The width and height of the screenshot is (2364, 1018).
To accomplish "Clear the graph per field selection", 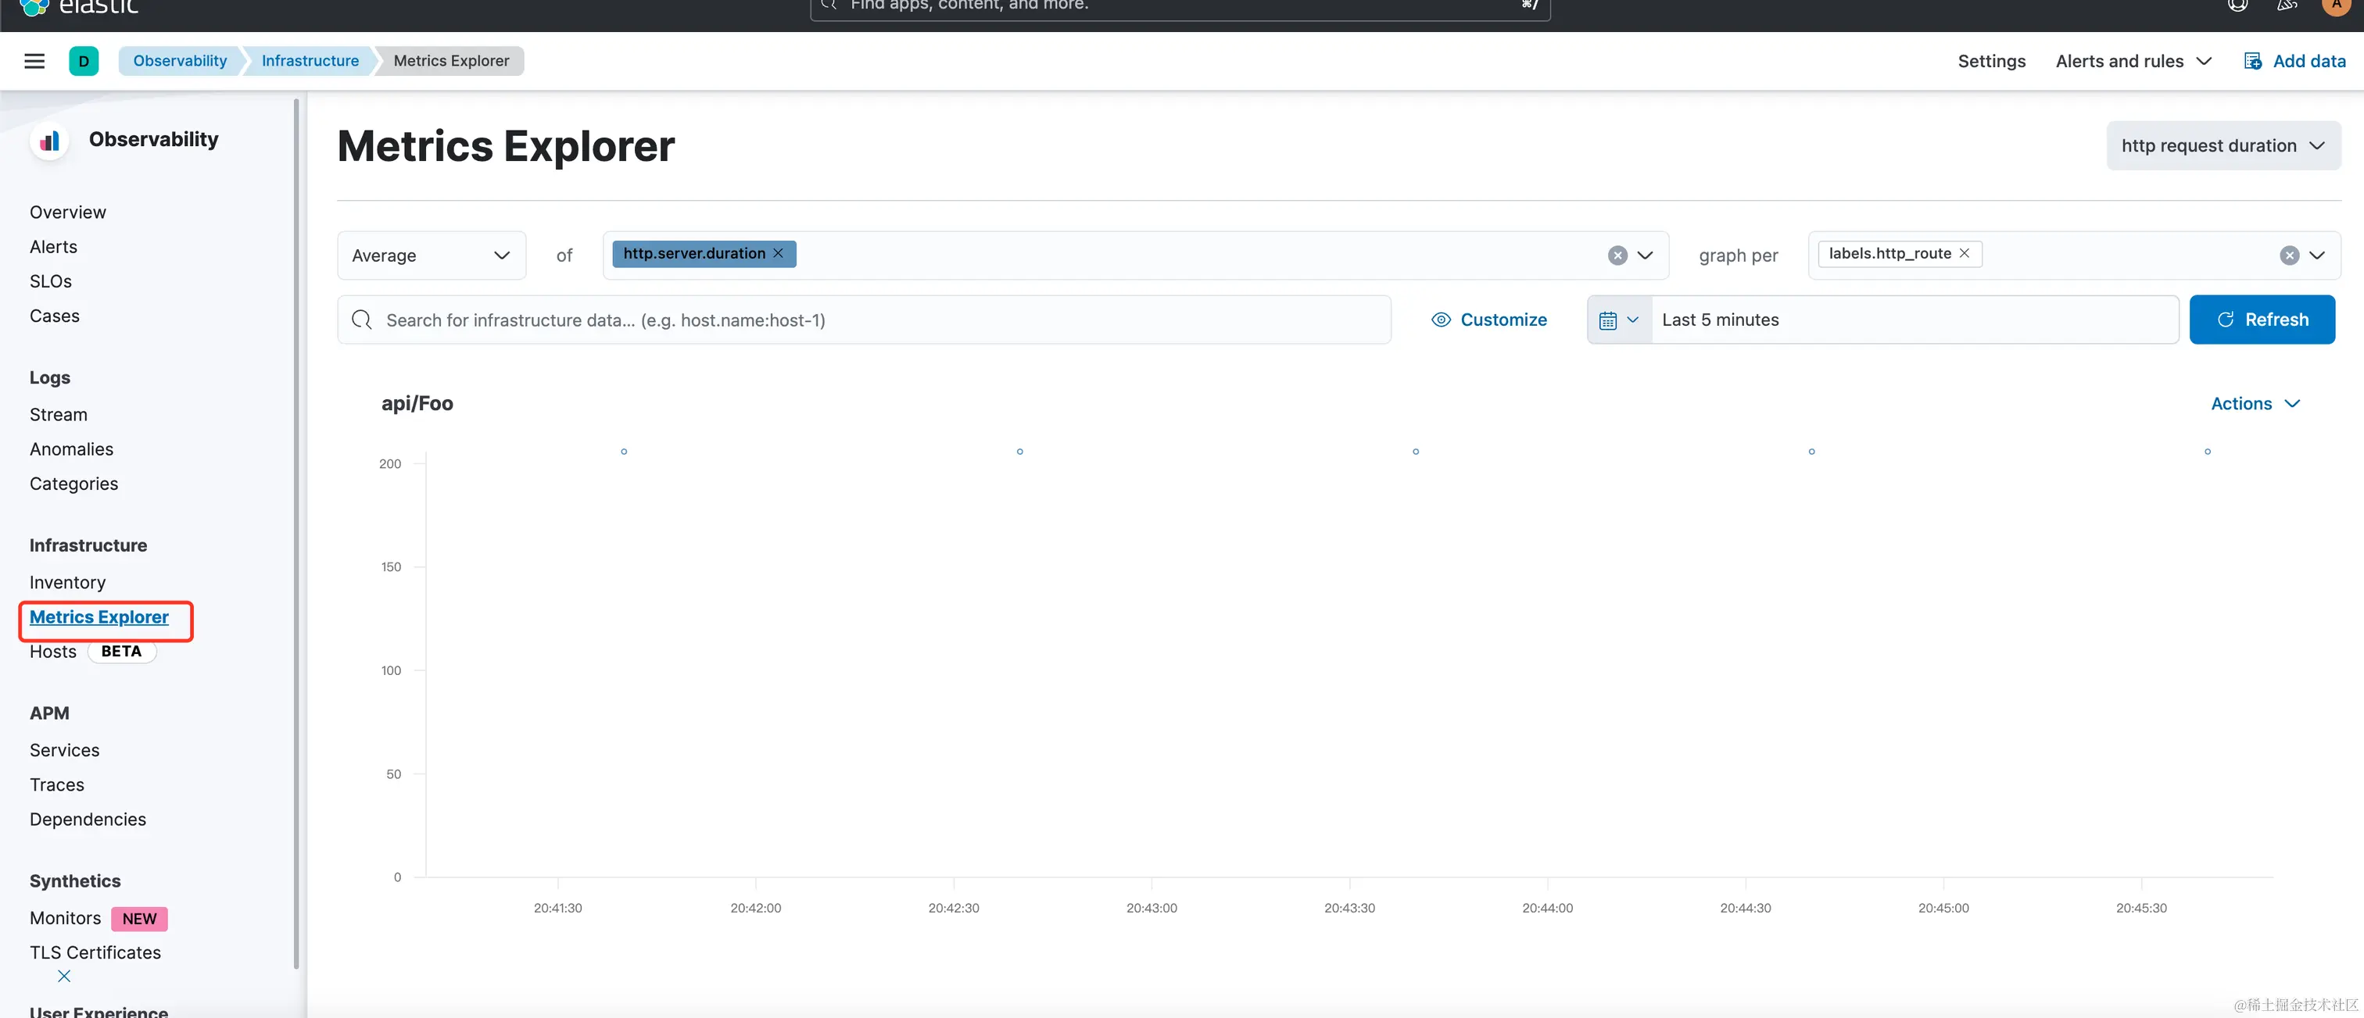I will (2289, 255).
